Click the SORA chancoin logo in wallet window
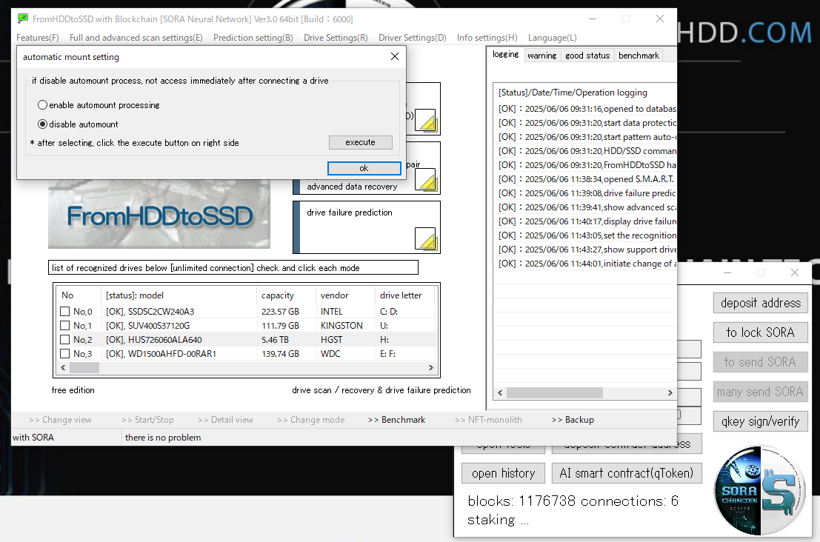 click(760, 489)
